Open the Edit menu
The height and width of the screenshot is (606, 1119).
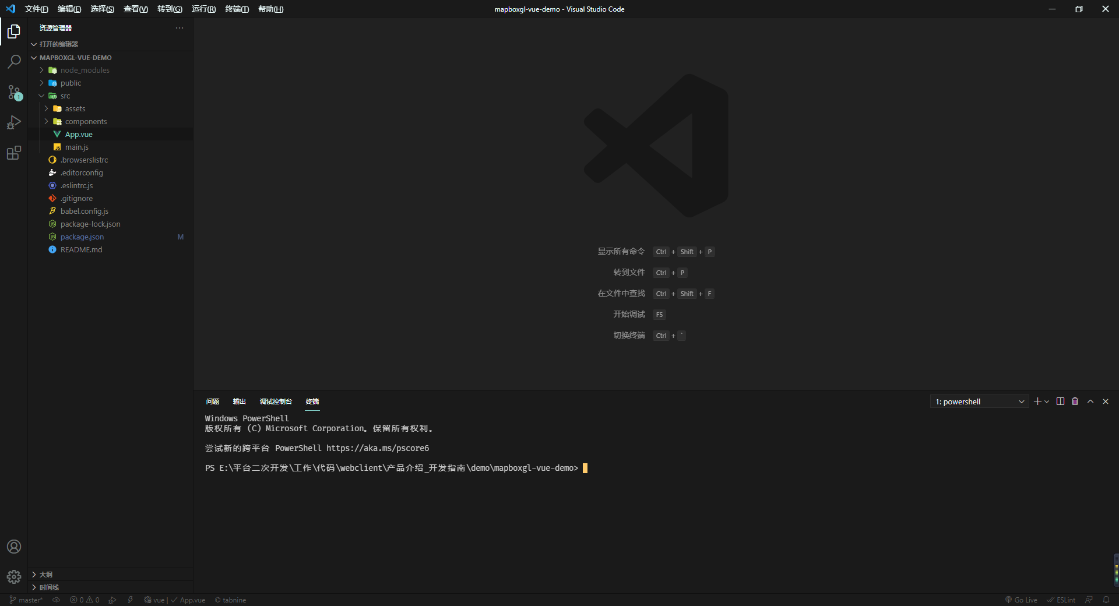[x=69, y=9]
